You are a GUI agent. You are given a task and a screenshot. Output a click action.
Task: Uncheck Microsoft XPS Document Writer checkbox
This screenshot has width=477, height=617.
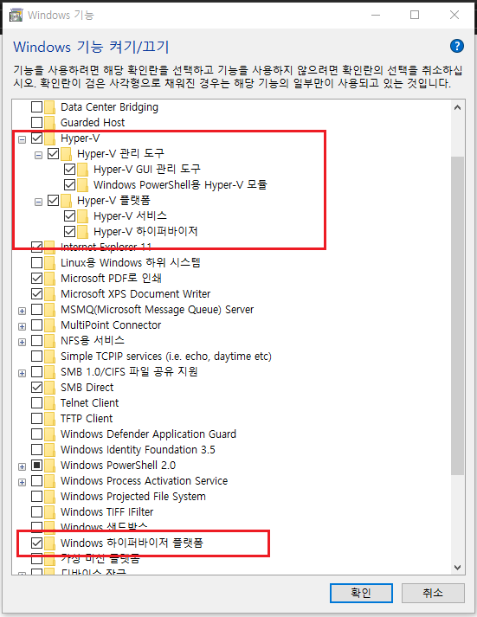tap(36, 293)
